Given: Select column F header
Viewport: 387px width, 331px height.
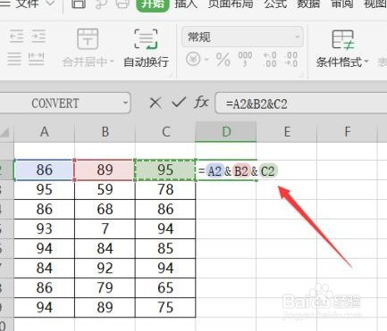Looking at the screenshot, I should [x=348, y=132].
